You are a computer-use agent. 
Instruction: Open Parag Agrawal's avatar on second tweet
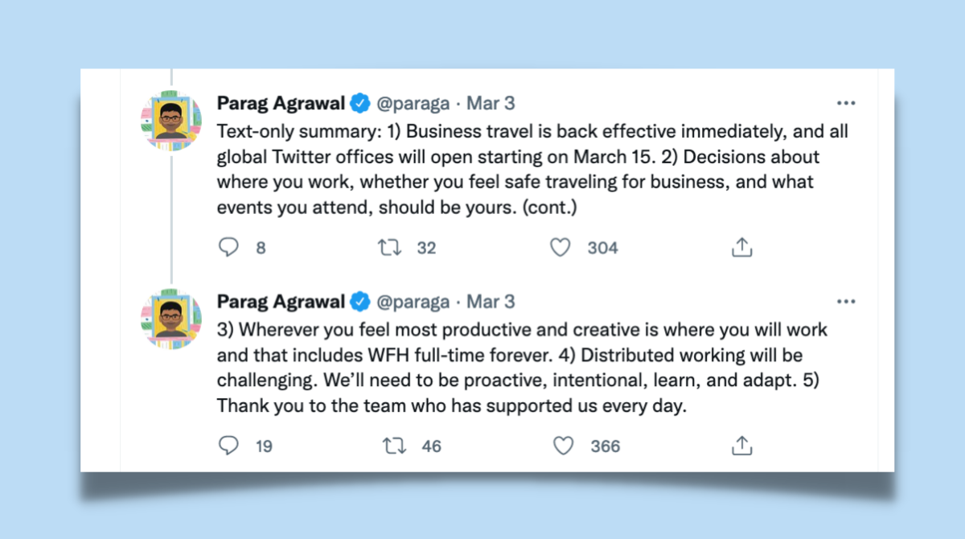coord(170,319)
